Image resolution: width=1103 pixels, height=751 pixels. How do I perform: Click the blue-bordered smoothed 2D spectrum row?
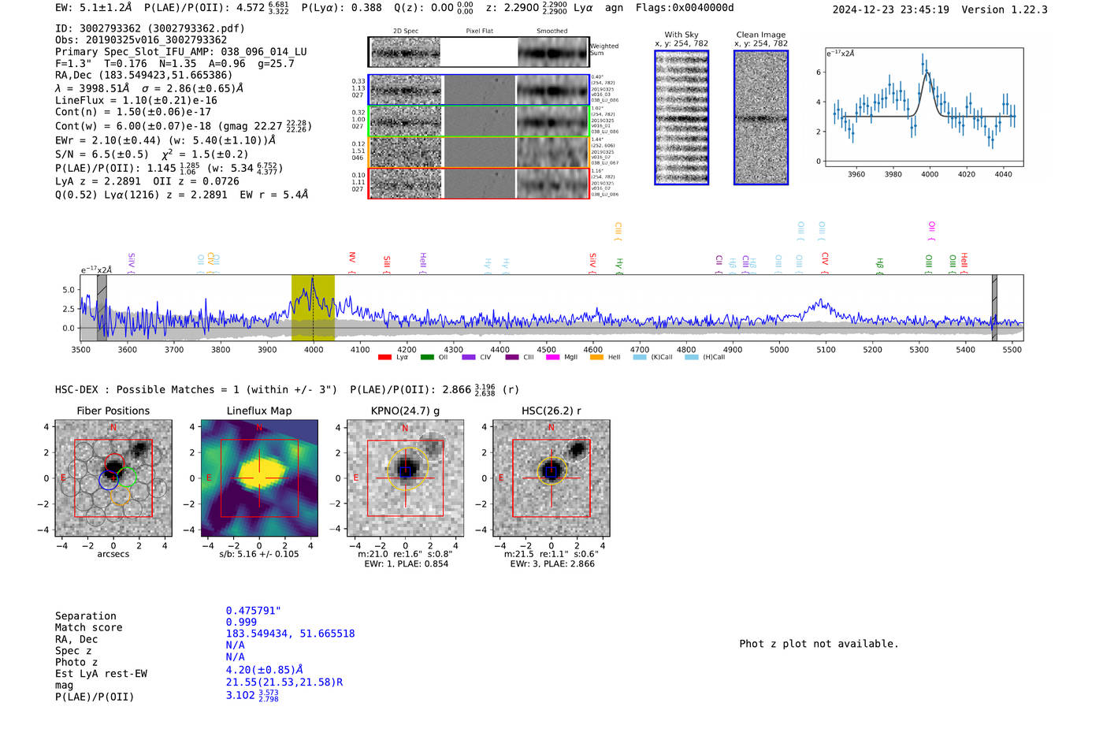[553, 90]
